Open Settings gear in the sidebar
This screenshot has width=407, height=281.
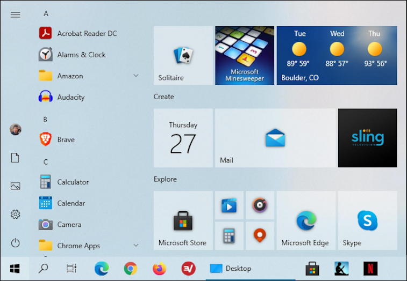coord(15,214)
